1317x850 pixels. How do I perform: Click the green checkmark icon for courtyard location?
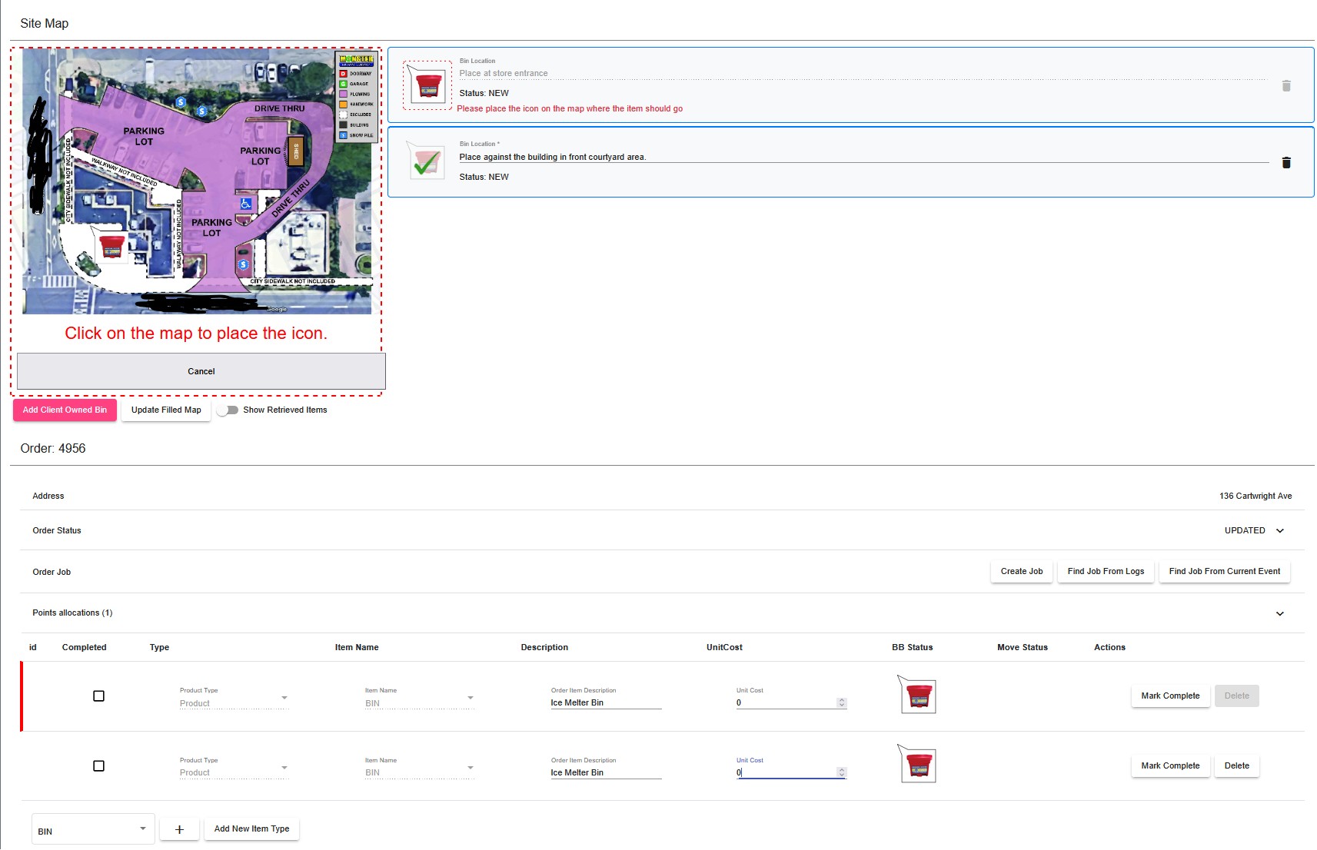[x=427, y=162]
